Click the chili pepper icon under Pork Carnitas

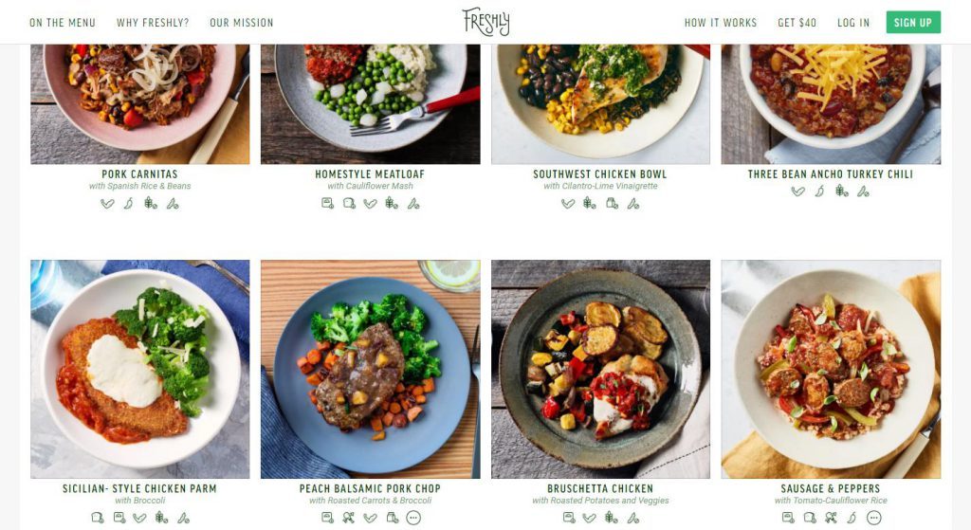click(128, 203)
